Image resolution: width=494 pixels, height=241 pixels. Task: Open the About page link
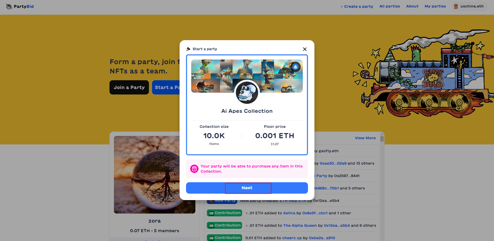[412, 6]
